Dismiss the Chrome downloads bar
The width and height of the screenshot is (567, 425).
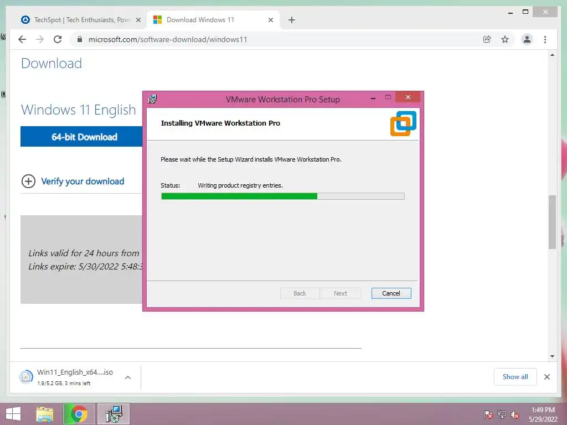547,377
